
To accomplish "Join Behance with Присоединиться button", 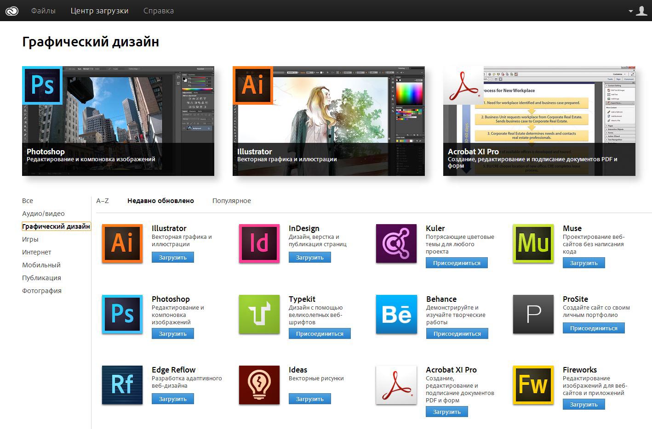I will click(x=457, y=334).
